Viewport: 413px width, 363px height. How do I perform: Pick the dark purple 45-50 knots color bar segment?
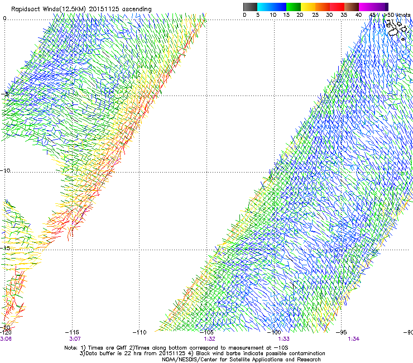381,7
